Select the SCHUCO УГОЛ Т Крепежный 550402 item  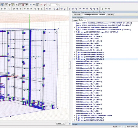point(96,115)
